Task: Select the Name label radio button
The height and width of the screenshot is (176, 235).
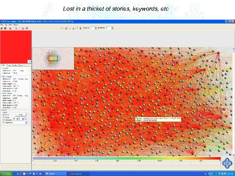Action: point(4,117)
